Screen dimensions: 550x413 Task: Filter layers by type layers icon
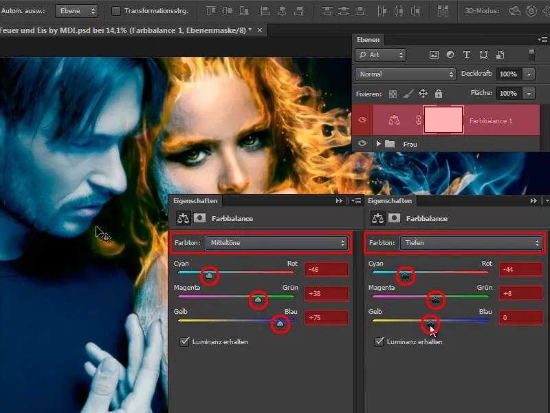point(467,54)
